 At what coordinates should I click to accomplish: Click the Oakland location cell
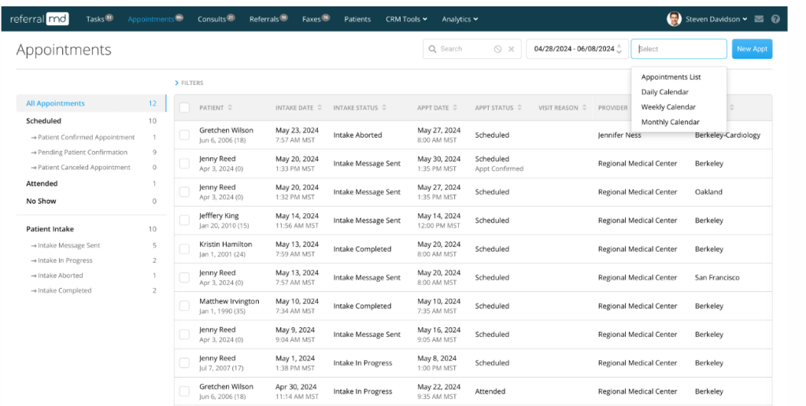(708, 192)
